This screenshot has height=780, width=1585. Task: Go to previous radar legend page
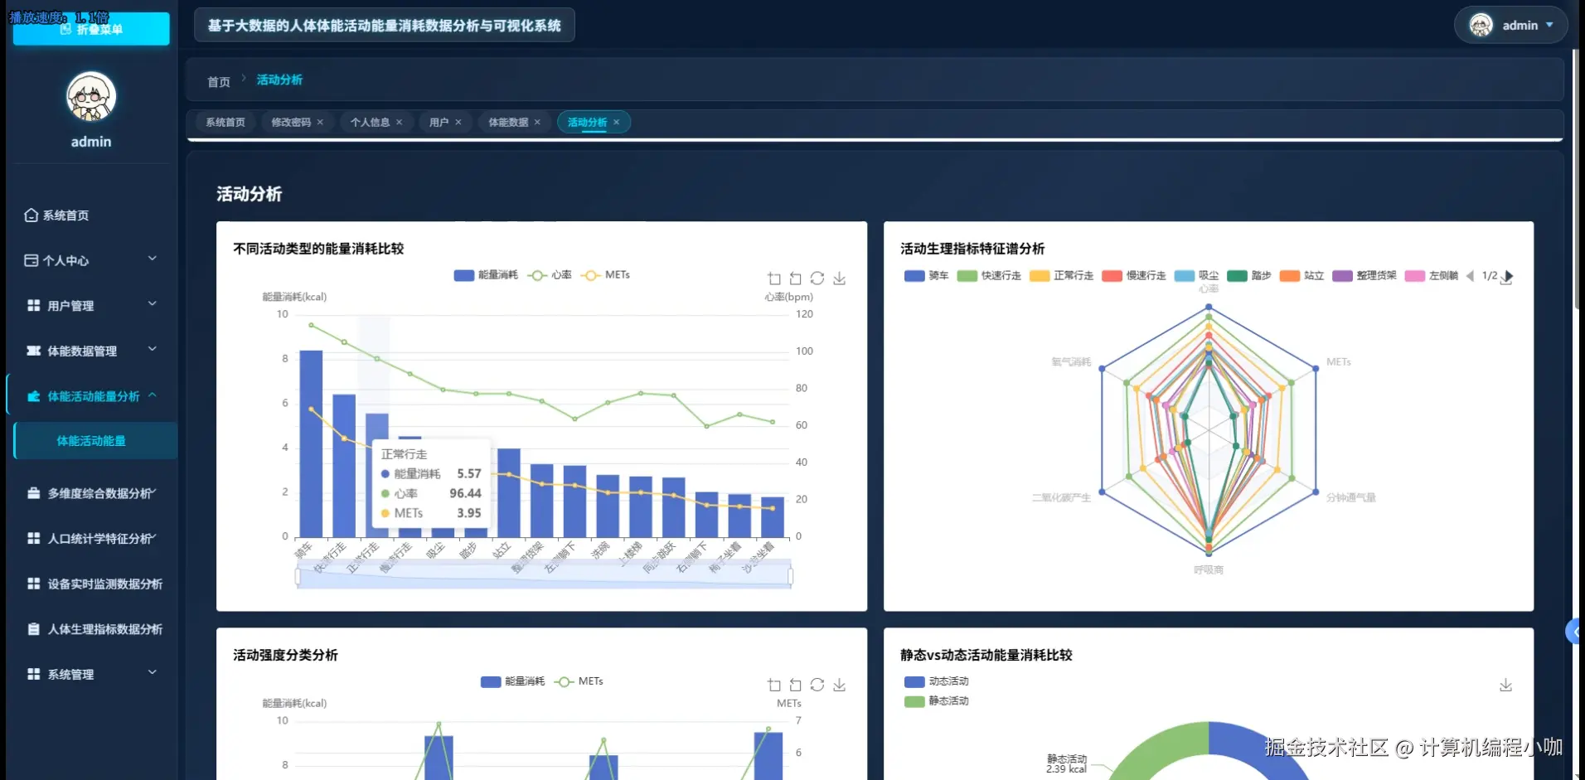pos(1471,276)
